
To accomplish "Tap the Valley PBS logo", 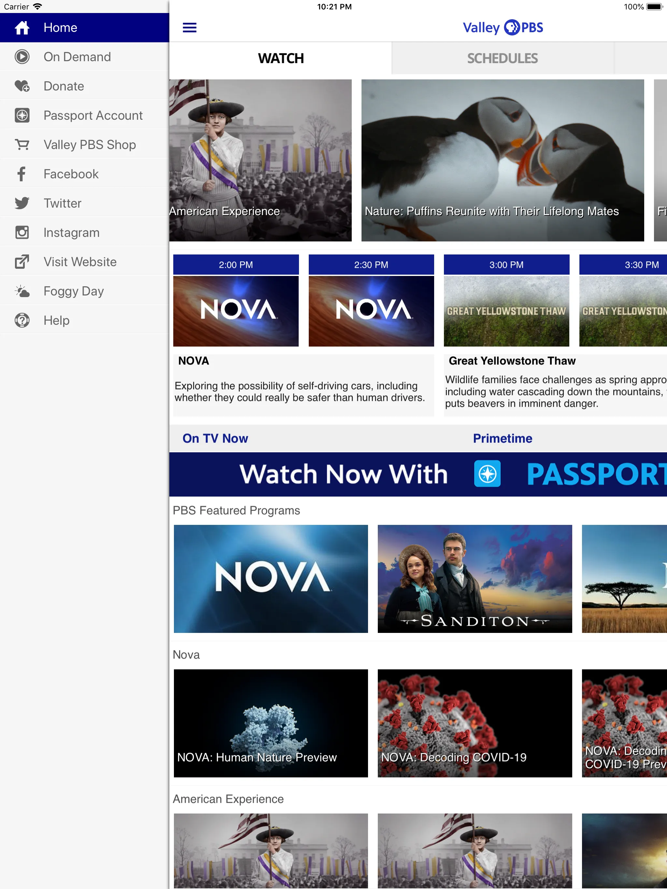I will [503, 28].
